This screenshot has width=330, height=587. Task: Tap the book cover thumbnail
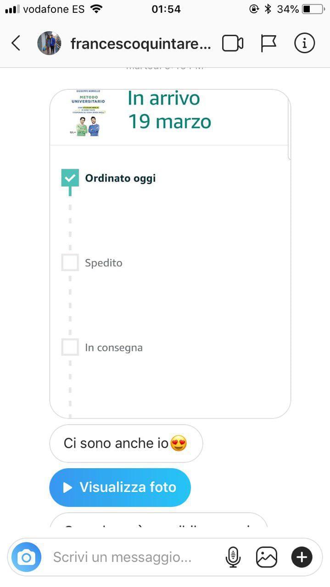click(88, 112)
